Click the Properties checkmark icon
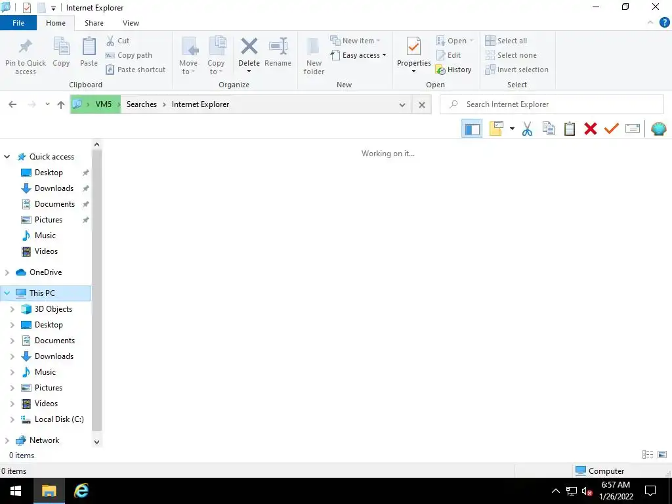The height and width of the screenshot is (504, 672). pyautogui.click(x=413, y=46)
